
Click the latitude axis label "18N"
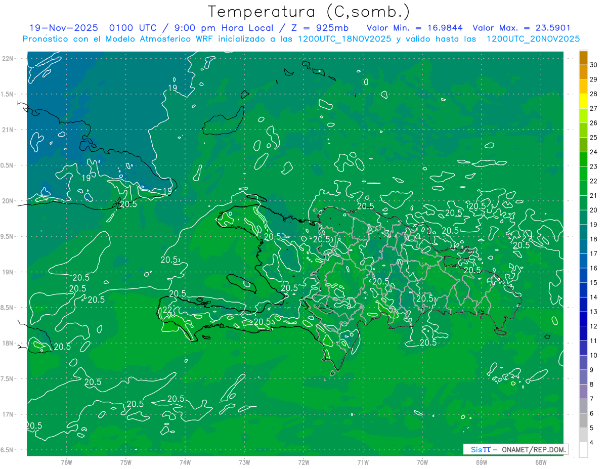(x=8, y=343)
